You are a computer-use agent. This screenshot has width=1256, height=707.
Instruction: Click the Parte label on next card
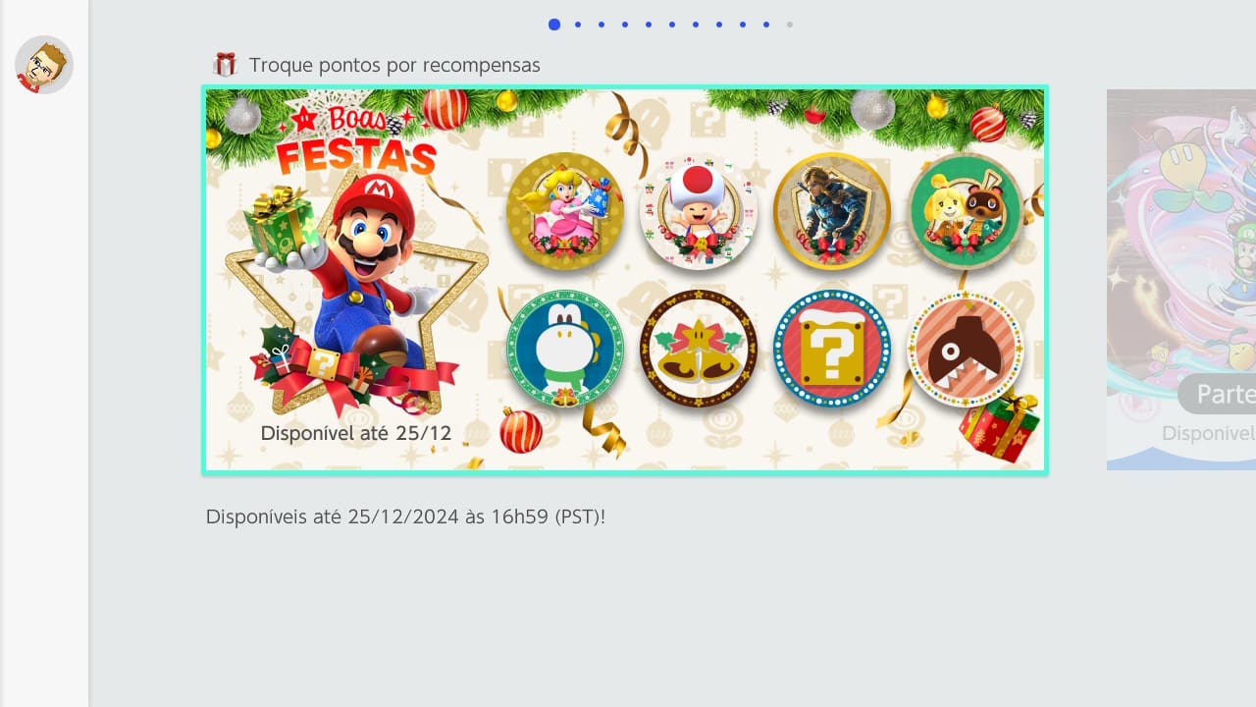point(1227,394)
